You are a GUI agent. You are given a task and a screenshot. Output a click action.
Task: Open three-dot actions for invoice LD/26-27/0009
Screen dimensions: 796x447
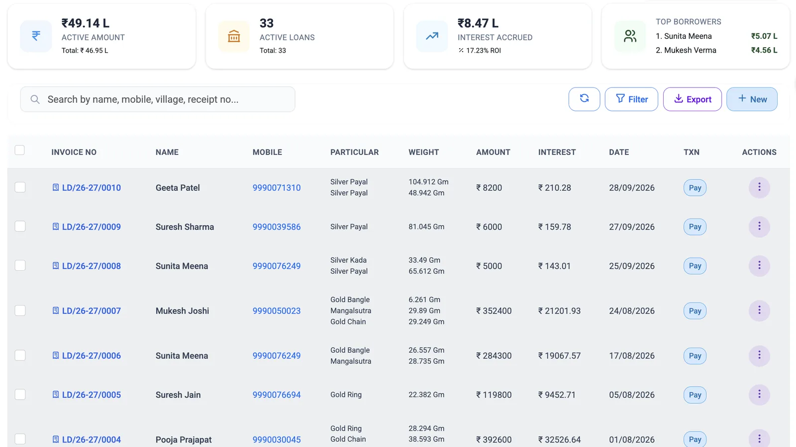pos(759,226)
